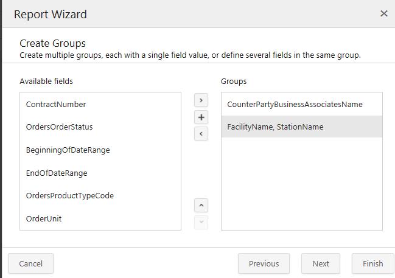This screenshot has height=278, width=395.
Task: Click Finish to complete the wizard
Action: (x=372, y=263)
